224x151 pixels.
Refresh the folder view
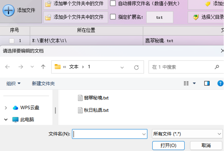[136, 67]
